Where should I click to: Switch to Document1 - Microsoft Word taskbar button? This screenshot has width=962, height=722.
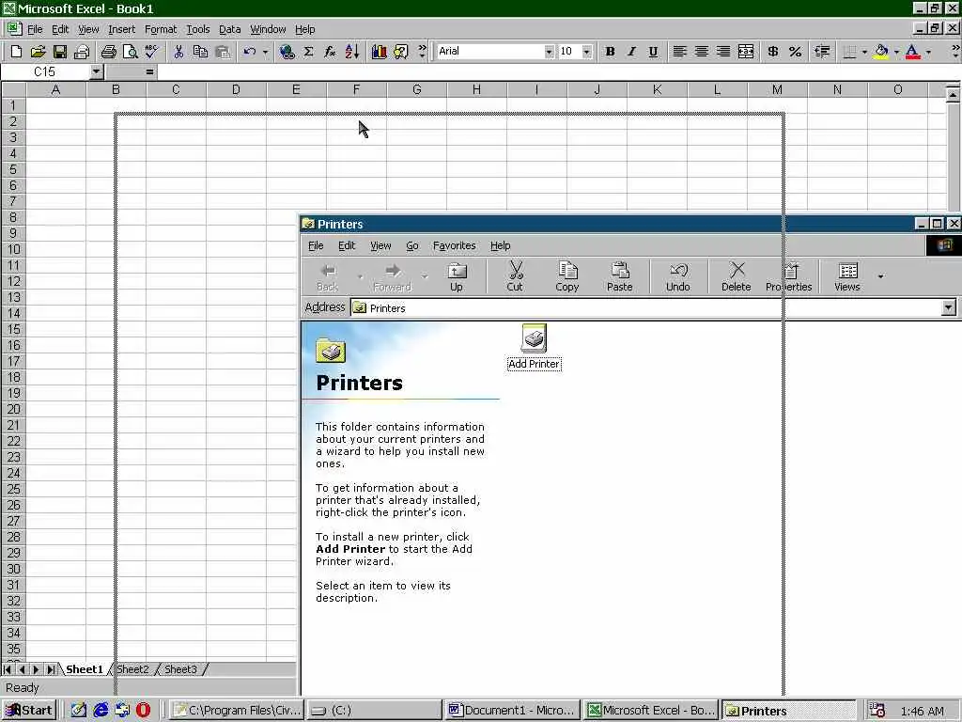point(512,711)
